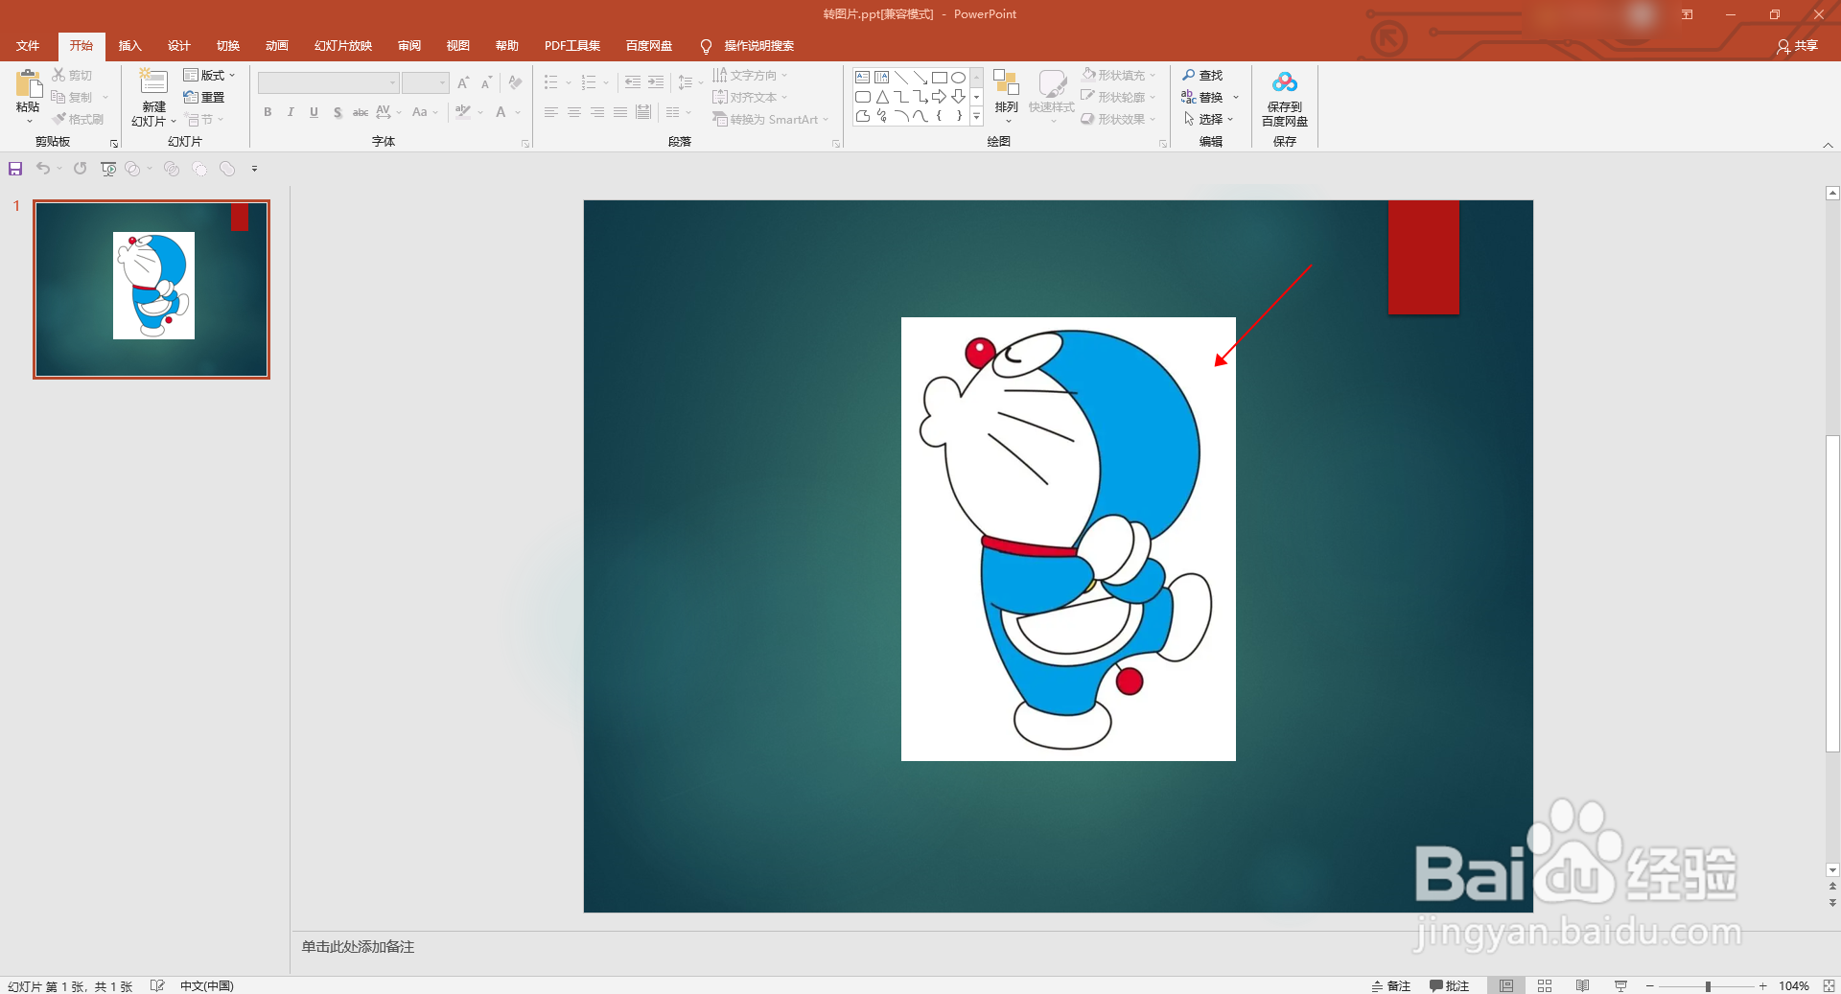Viewport: 1841px width, 994px height.
Task: Switch to Reading view
Action: pos(1582,985)
